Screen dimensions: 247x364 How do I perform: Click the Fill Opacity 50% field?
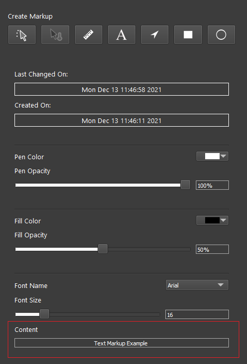pos(212,249)
